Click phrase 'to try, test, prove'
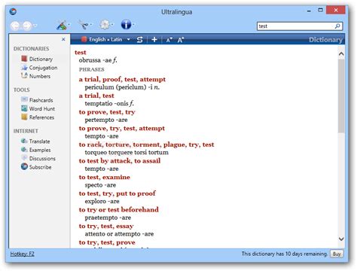Image resolution: width=357 pixels, height=271 pixels. (107, 242)
